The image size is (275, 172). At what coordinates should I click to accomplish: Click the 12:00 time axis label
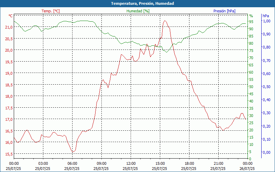131,164
